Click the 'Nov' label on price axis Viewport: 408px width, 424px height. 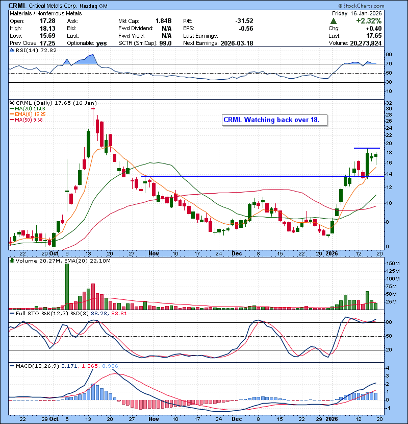(154, 254)
